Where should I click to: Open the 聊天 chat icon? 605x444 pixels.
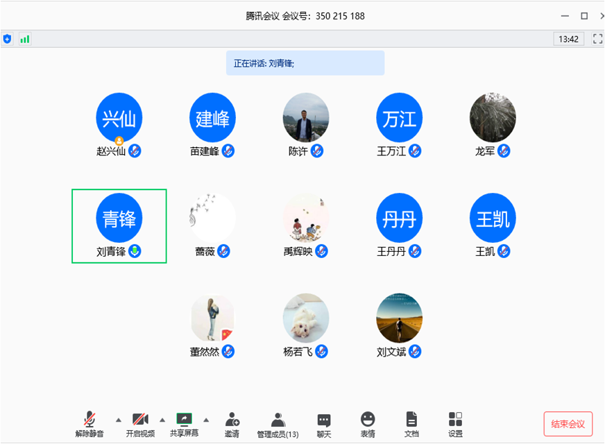click(x=324, y=420)
